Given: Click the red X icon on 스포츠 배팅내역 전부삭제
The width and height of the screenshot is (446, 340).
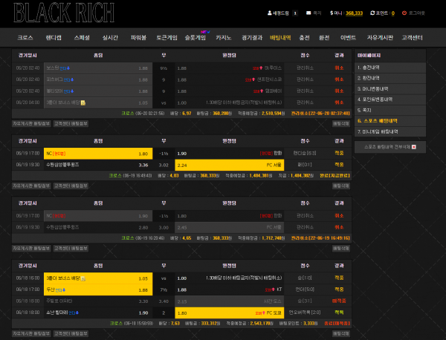Looking at the screenshot, I should 413,147.
